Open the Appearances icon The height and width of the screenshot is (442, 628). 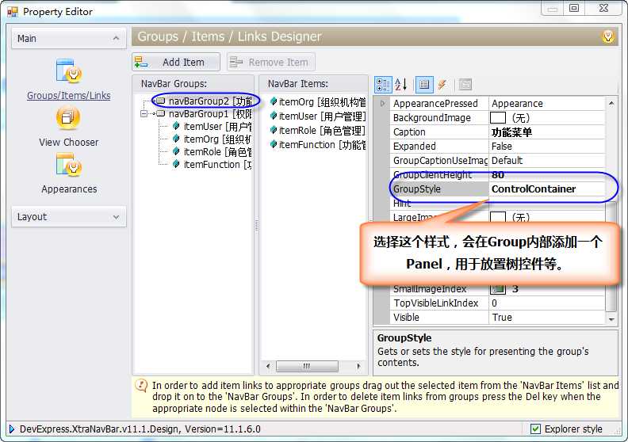click(68, 165)
